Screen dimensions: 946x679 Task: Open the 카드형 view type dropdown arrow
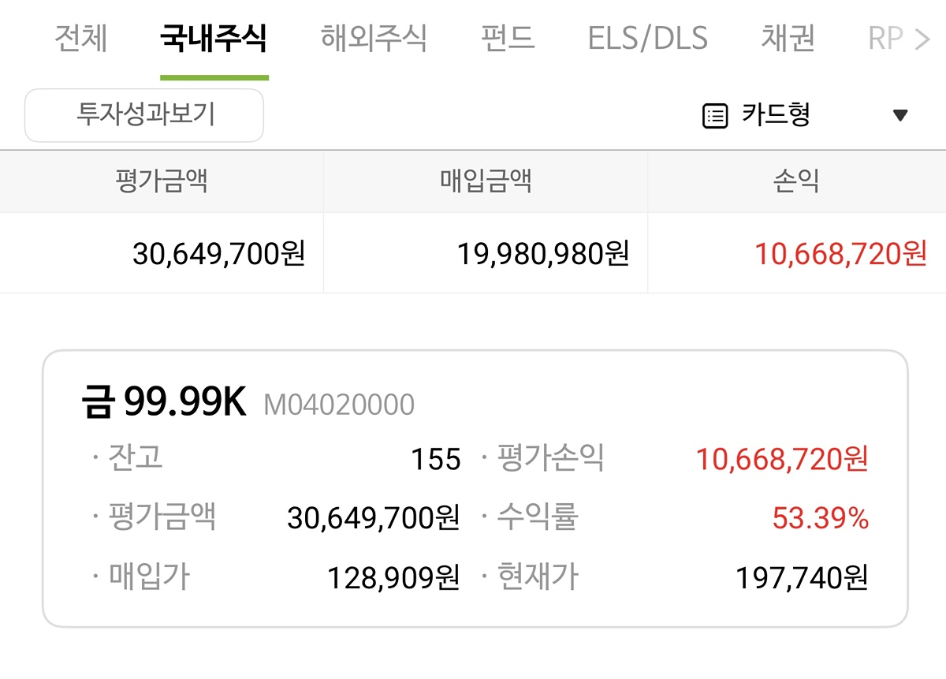click(x=900, y=116)
